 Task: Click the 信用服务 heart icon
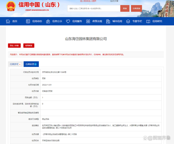point(68,21)
